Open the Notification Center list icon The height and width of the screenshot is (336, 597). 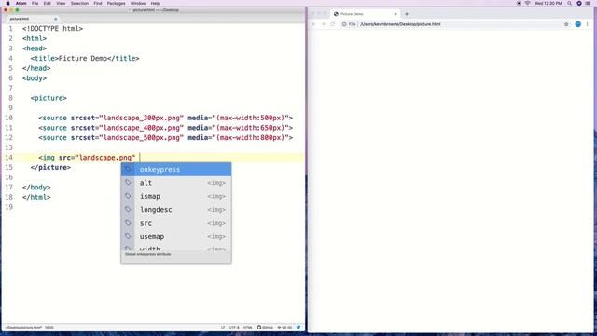[x=589, y=3]
